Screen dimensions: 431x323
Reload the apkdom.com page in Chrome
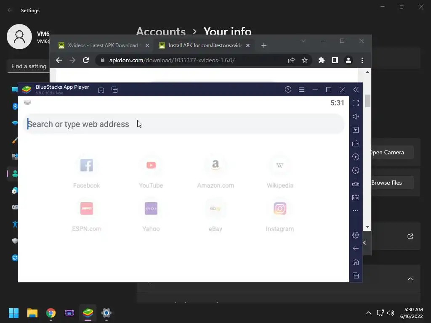[86, 60]
